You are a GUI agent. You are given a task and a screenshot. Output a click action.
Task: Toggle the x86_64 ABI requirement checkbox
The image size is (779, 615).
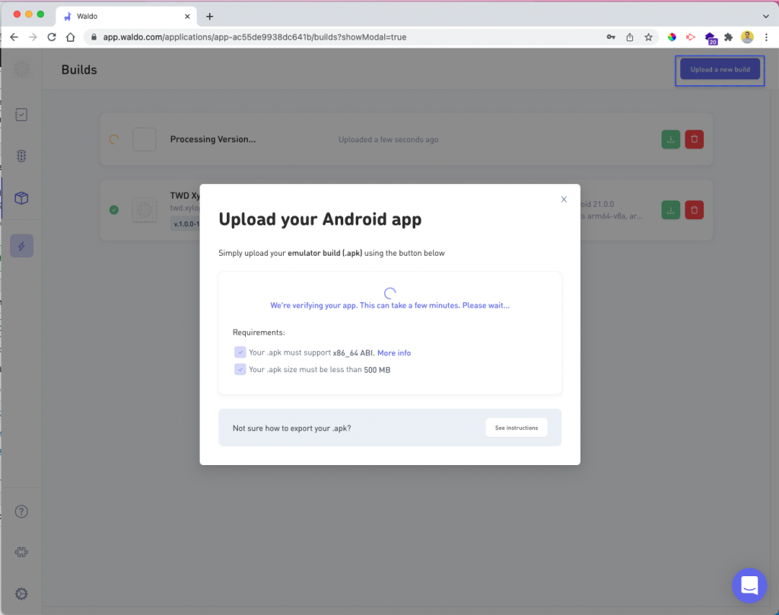pyautogui.click(x=240, y=352)
